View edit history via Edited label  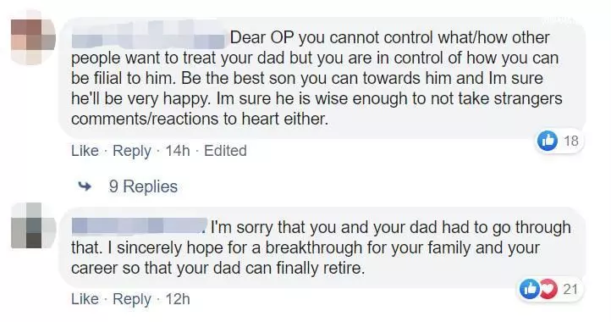[225, 151]
